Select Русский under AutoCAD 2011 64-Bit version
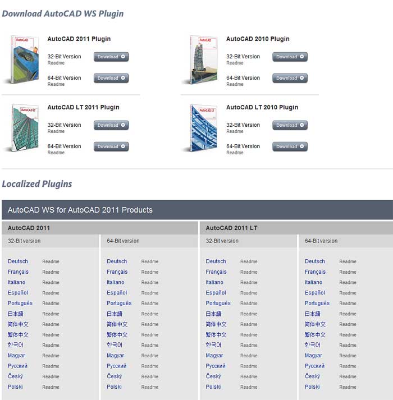 point(116,366)
